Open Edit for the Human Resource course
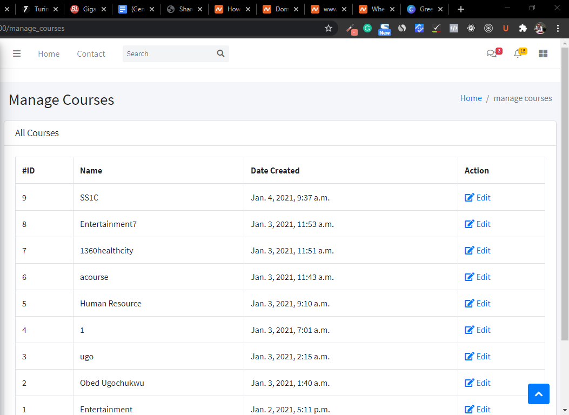This screenshot has height=415, width=569. tap(469, 303)
